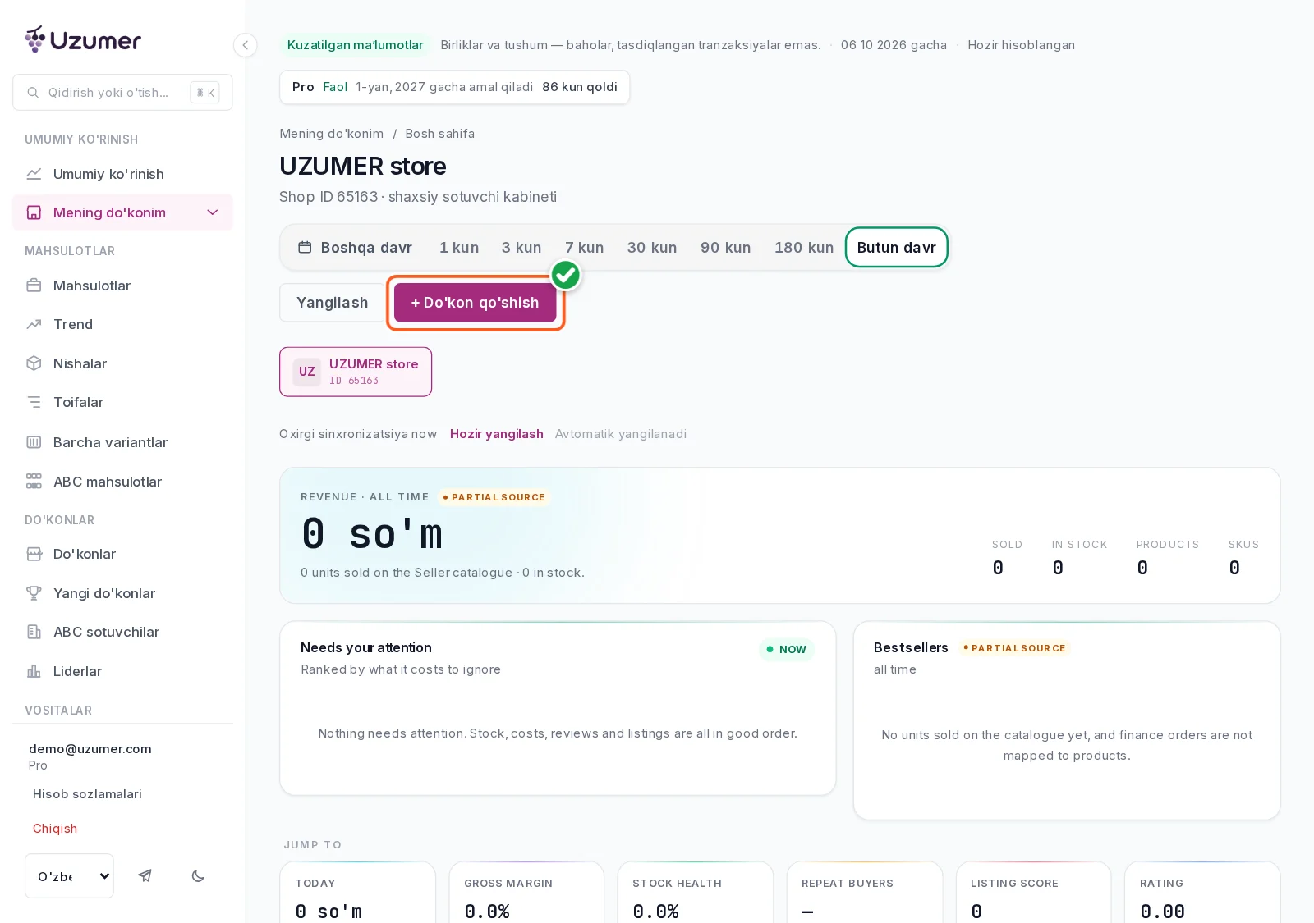Open the Boshqa davr date picker
The height and width of the screenshot is (923, 1314).
[355, 248]
